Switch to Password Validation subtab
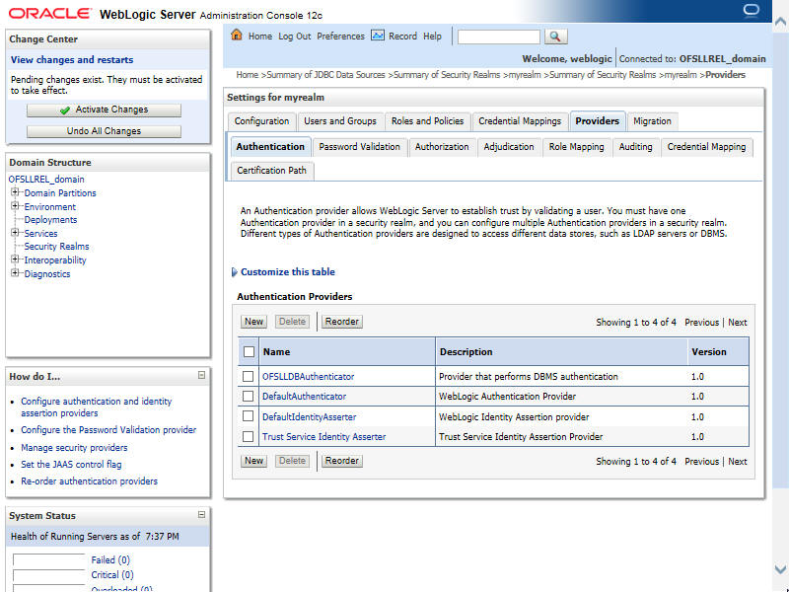 (x=359, y=147)
